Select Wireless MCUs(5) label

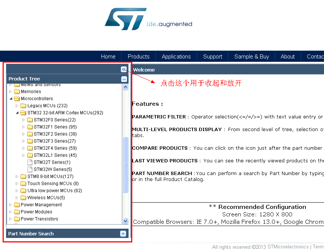click(46, 198)
